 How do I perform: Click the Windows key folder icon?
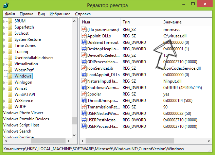pos(10,76)
